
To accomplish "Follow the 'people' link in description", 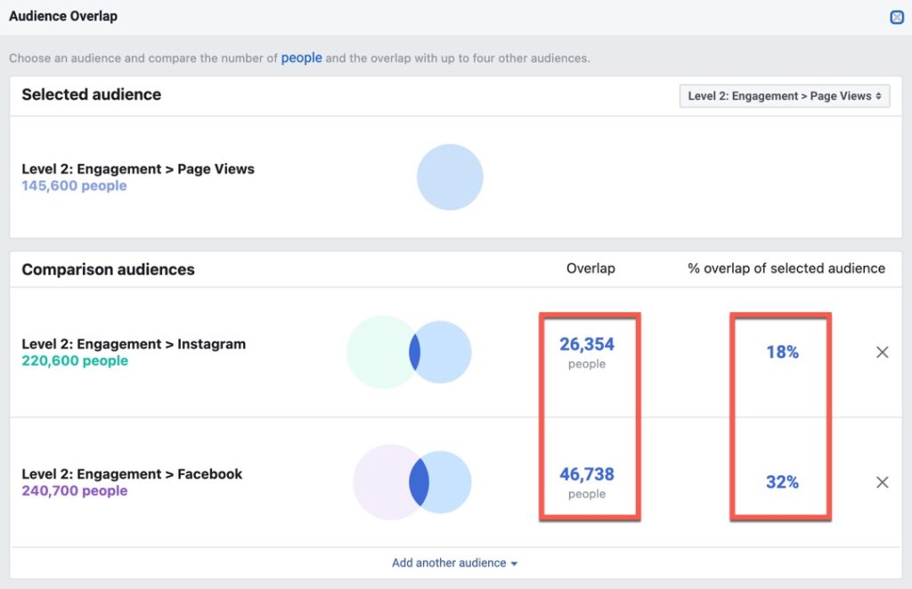I will (x=301, y=58).
